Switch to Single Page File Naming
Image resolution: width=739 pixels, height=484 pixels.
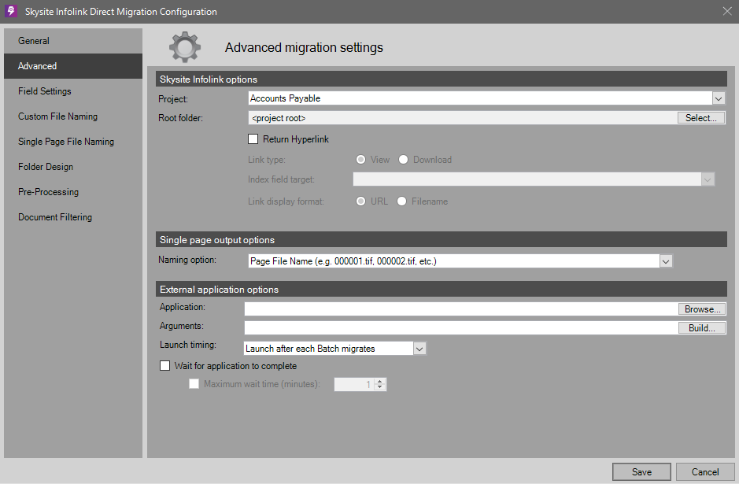[73, 142]
